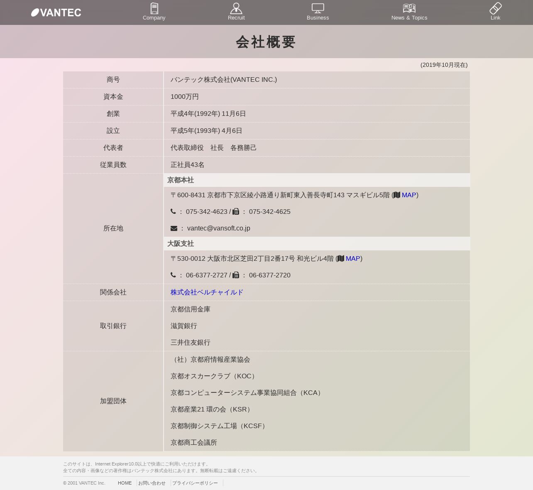Click the Recruit person icon
This screenshot has height=490, width=533.
point(236,8)
